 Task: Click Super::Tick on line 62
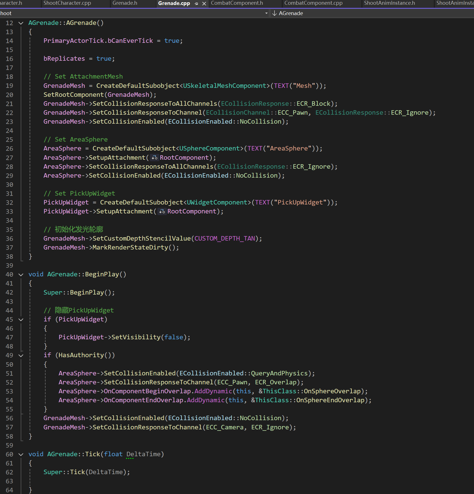64,472
